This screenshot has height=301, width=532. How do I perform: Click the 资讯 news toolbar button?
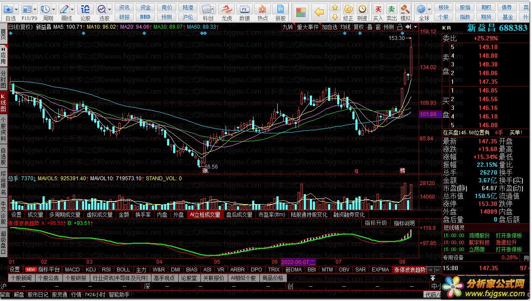pyautogui.click(x=125, y=7)
